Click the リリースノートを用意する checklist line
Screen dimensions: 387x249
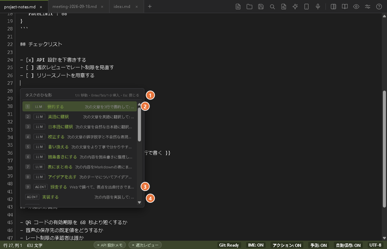coord(57,75)
